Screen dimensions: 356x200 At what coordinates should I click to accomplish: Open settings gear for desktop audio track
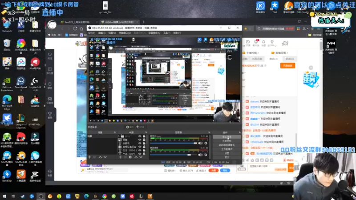[206, 155]
